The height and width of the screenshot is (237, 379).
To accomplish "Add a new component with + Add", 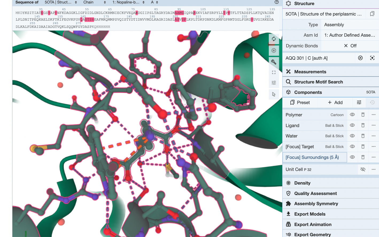I will click(x=335, y=102).
